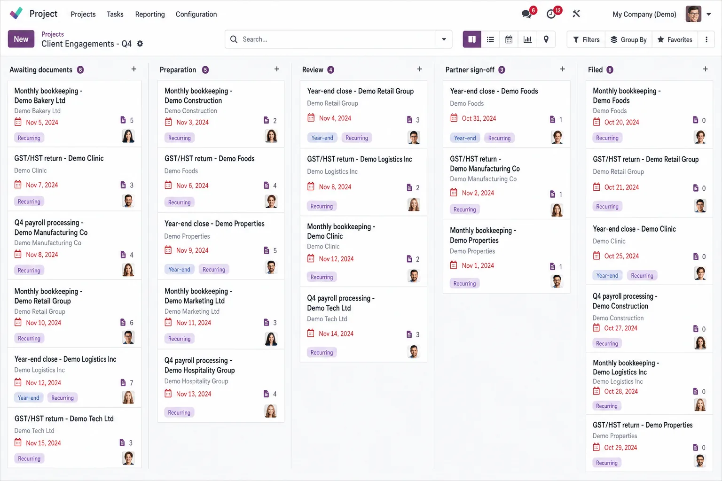
Task: Open the Reporting menu
Action: click(x=150, y=14)
